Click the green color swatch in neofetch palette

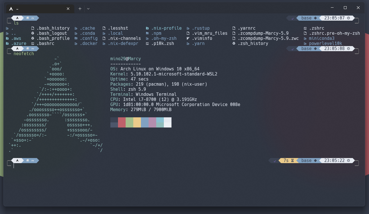pos(129,122)
